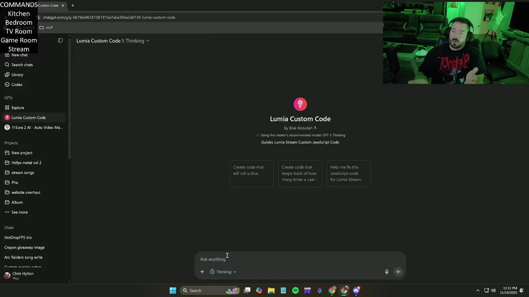Open the Chris Hylton account menu
The width and height of the screenshot is (529, 297).
(33, 276)
